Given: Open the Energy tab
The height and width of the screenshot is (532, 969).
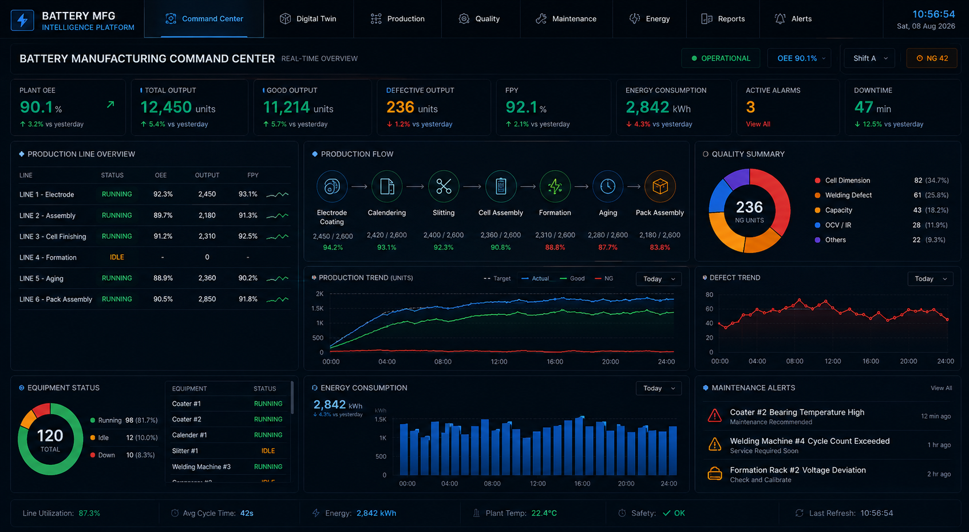Looking at the screenshot, I should [650, 19].
